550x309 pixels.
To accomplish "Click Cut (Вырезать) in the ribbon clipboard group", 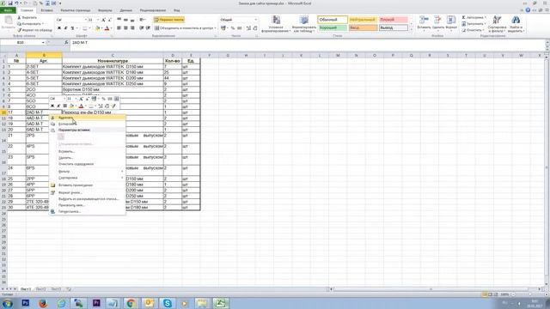I will pos(27,17).
